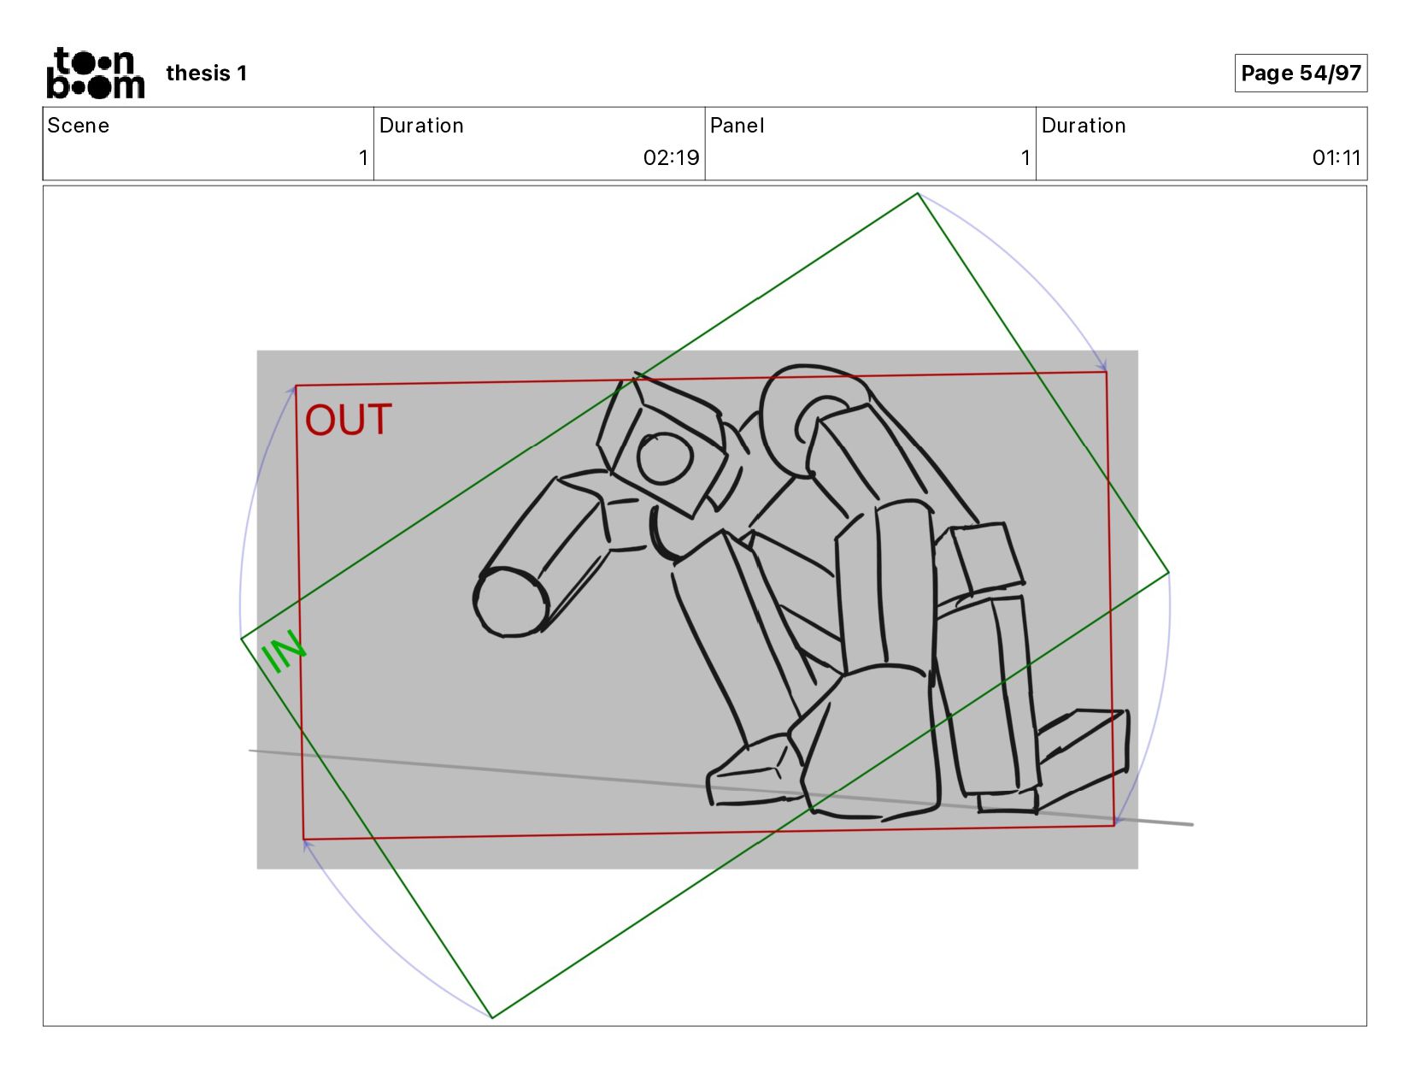Click the 'Scene' header cell

click(209, 144)
